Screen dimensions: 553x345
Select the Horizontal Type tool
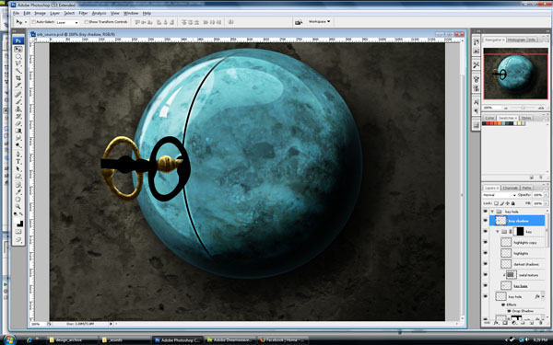pos(18,162)
